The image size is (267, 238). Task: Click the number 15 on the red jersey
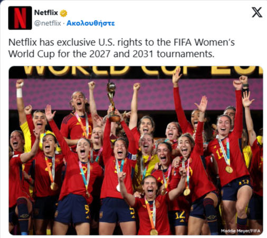coord(220,154)
